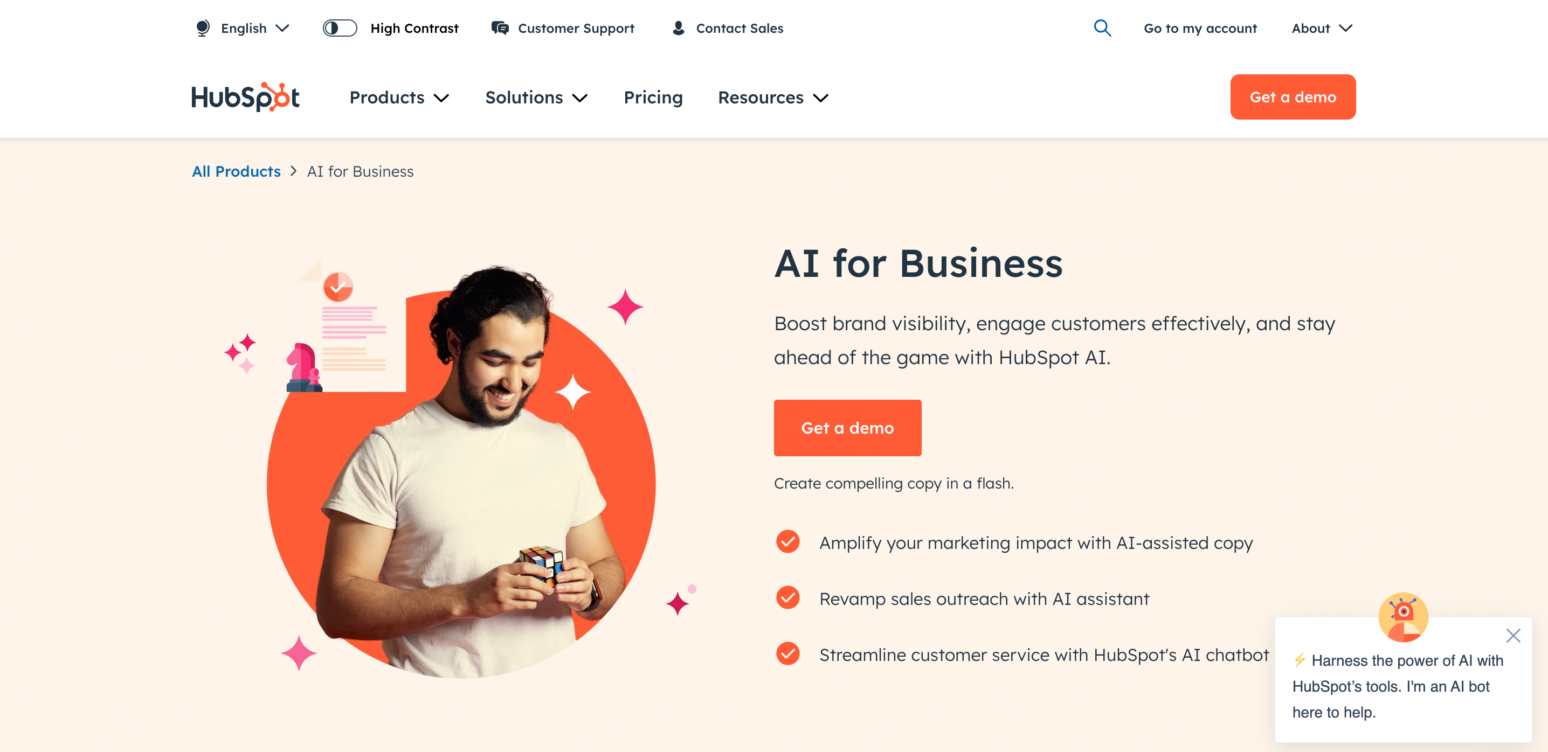Click the Contact Sales person icon
The width and height of the screenshot is (1548, 752).
(679, 27)
